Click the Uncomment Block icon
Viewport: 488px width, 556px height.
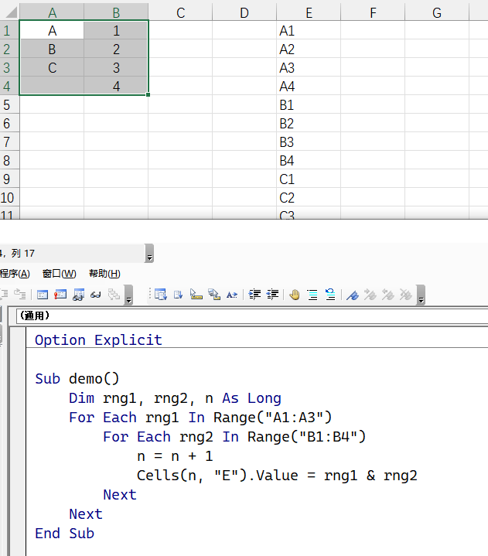pyautogui.click(x=330, y=295)
